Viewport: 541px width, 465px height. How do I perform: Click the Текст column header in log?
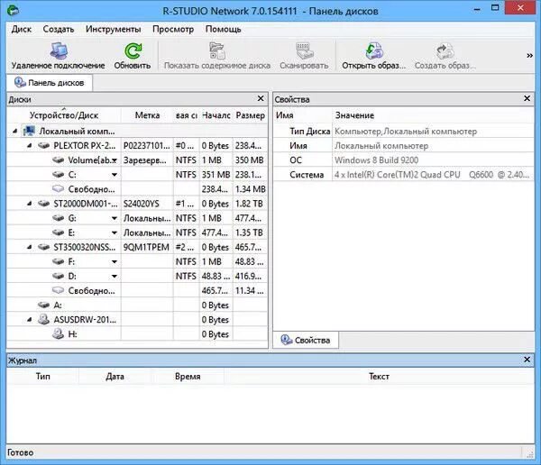coord(379,377)
